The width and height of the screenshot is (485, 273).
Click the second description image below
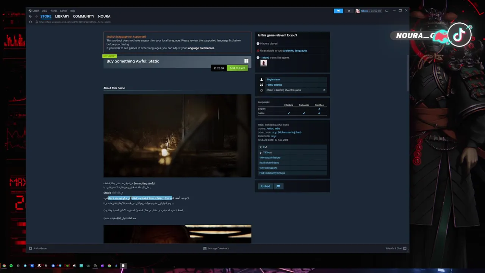click(177, 234)
